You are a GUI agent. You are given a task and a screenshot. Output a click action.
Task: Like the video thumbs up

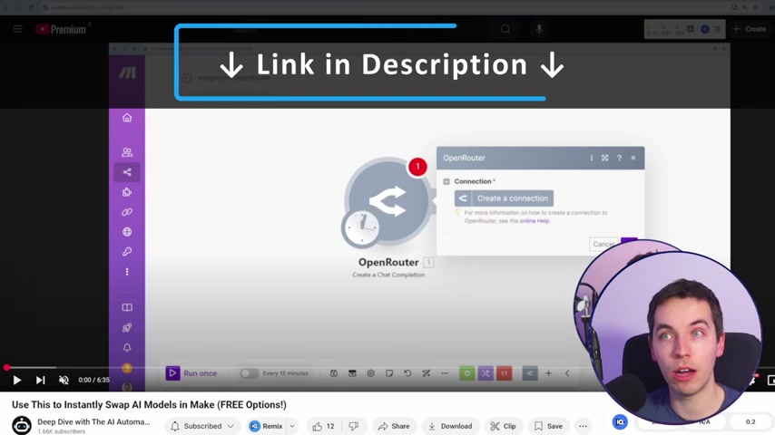(x=324, y=426)
